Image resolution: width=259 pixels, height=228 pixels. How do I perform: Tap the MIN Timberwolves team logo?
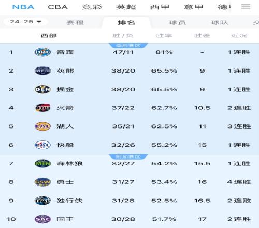pyautogui.click(x=42, y=163)
